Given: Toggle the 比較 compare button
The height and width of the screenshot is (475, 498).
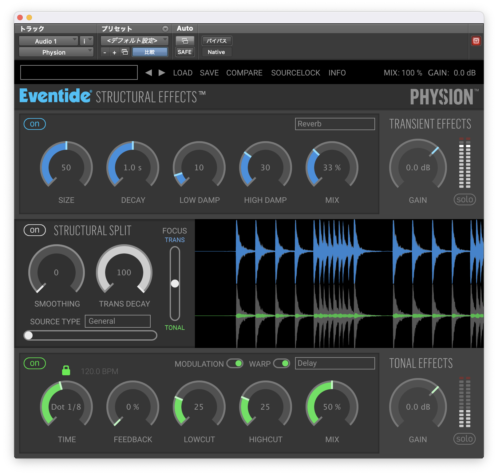Looking at the screenshot, I should pos(150,52).
